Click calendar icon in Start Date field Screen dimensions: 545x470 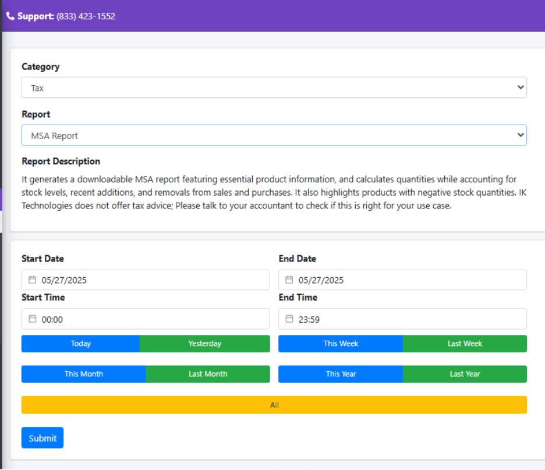[33, 280]
